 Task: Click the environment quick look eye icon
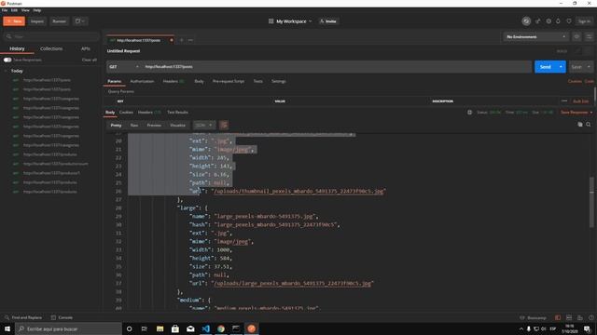[x=576, y=37]
